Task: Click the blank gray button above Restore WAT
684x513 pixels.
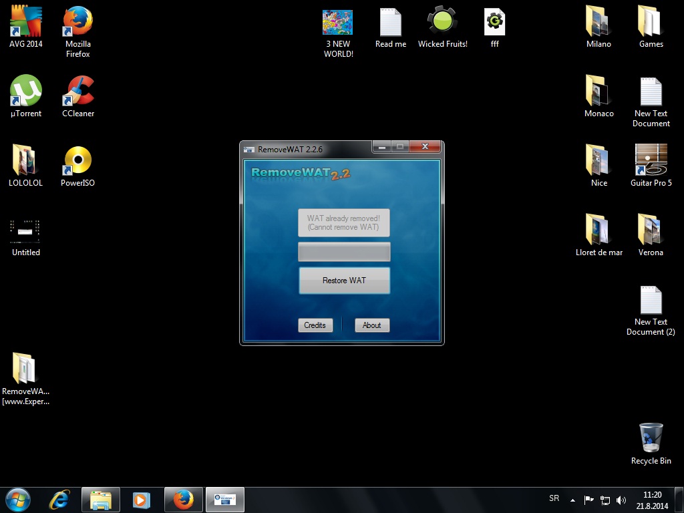Action: click(x=344, y=252)
